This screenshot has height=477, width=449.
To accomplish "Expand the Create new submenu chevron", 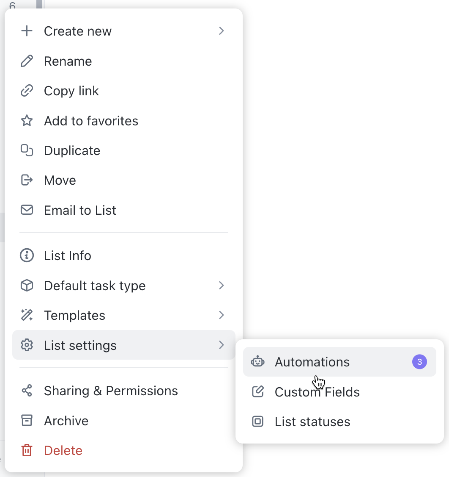I will click(221, 31).
